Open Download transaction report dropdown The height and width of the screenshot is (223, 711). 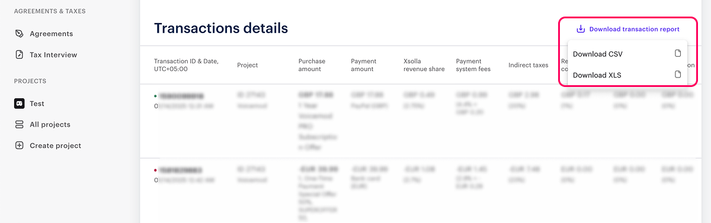(628, 29)
